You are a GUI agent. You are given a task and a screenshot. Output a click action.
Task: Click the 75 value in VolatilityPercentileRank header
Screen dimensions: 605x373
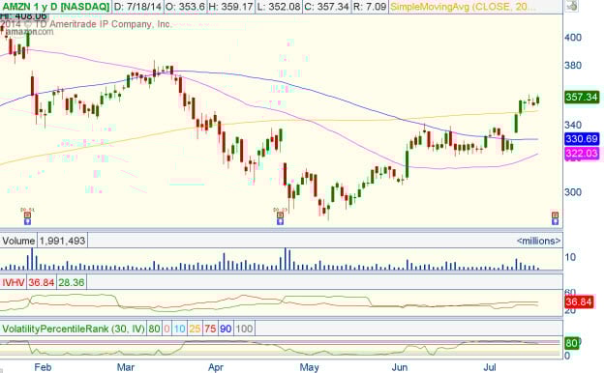click(210, 329)
